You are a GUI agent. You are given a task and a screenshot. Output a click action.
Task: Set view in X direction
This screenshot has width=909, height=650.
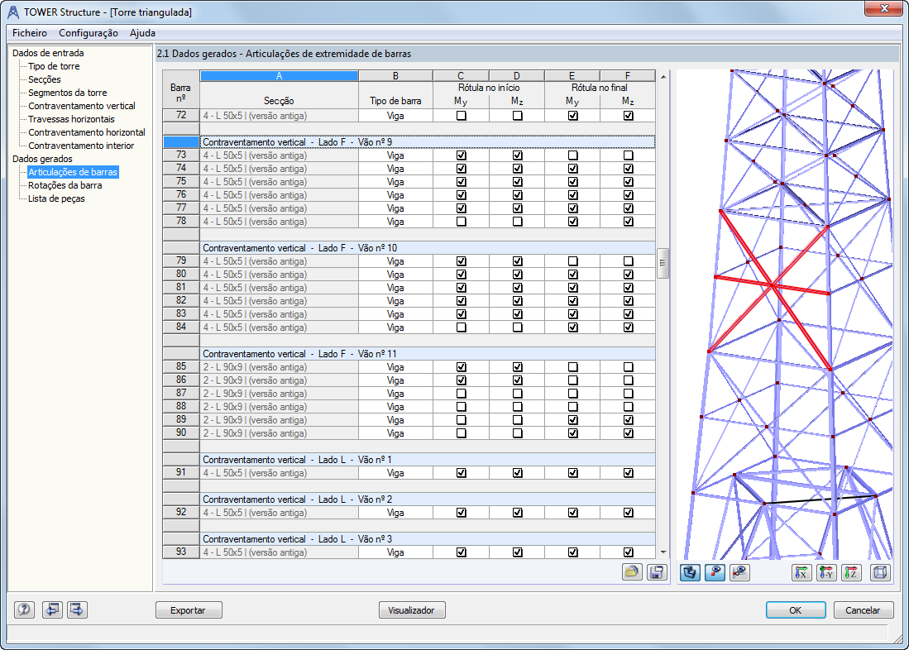click(x=801, y=572)
